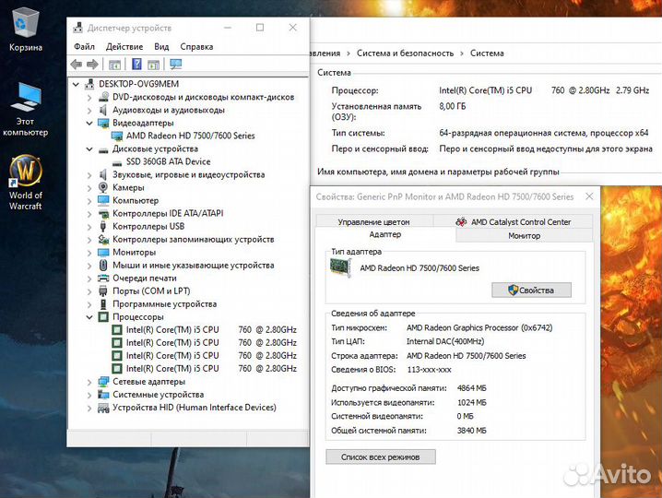This screenshot has width=662, height=498.
Task: Click the show/hide console tree toolbar icon
Action: [x=115, y=65]
